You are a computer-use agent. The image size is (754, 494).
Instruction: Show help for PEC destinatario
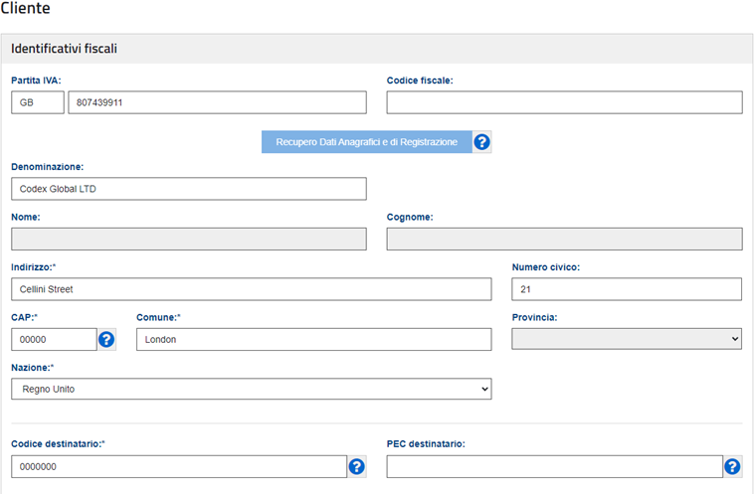(x=732, y=466)
